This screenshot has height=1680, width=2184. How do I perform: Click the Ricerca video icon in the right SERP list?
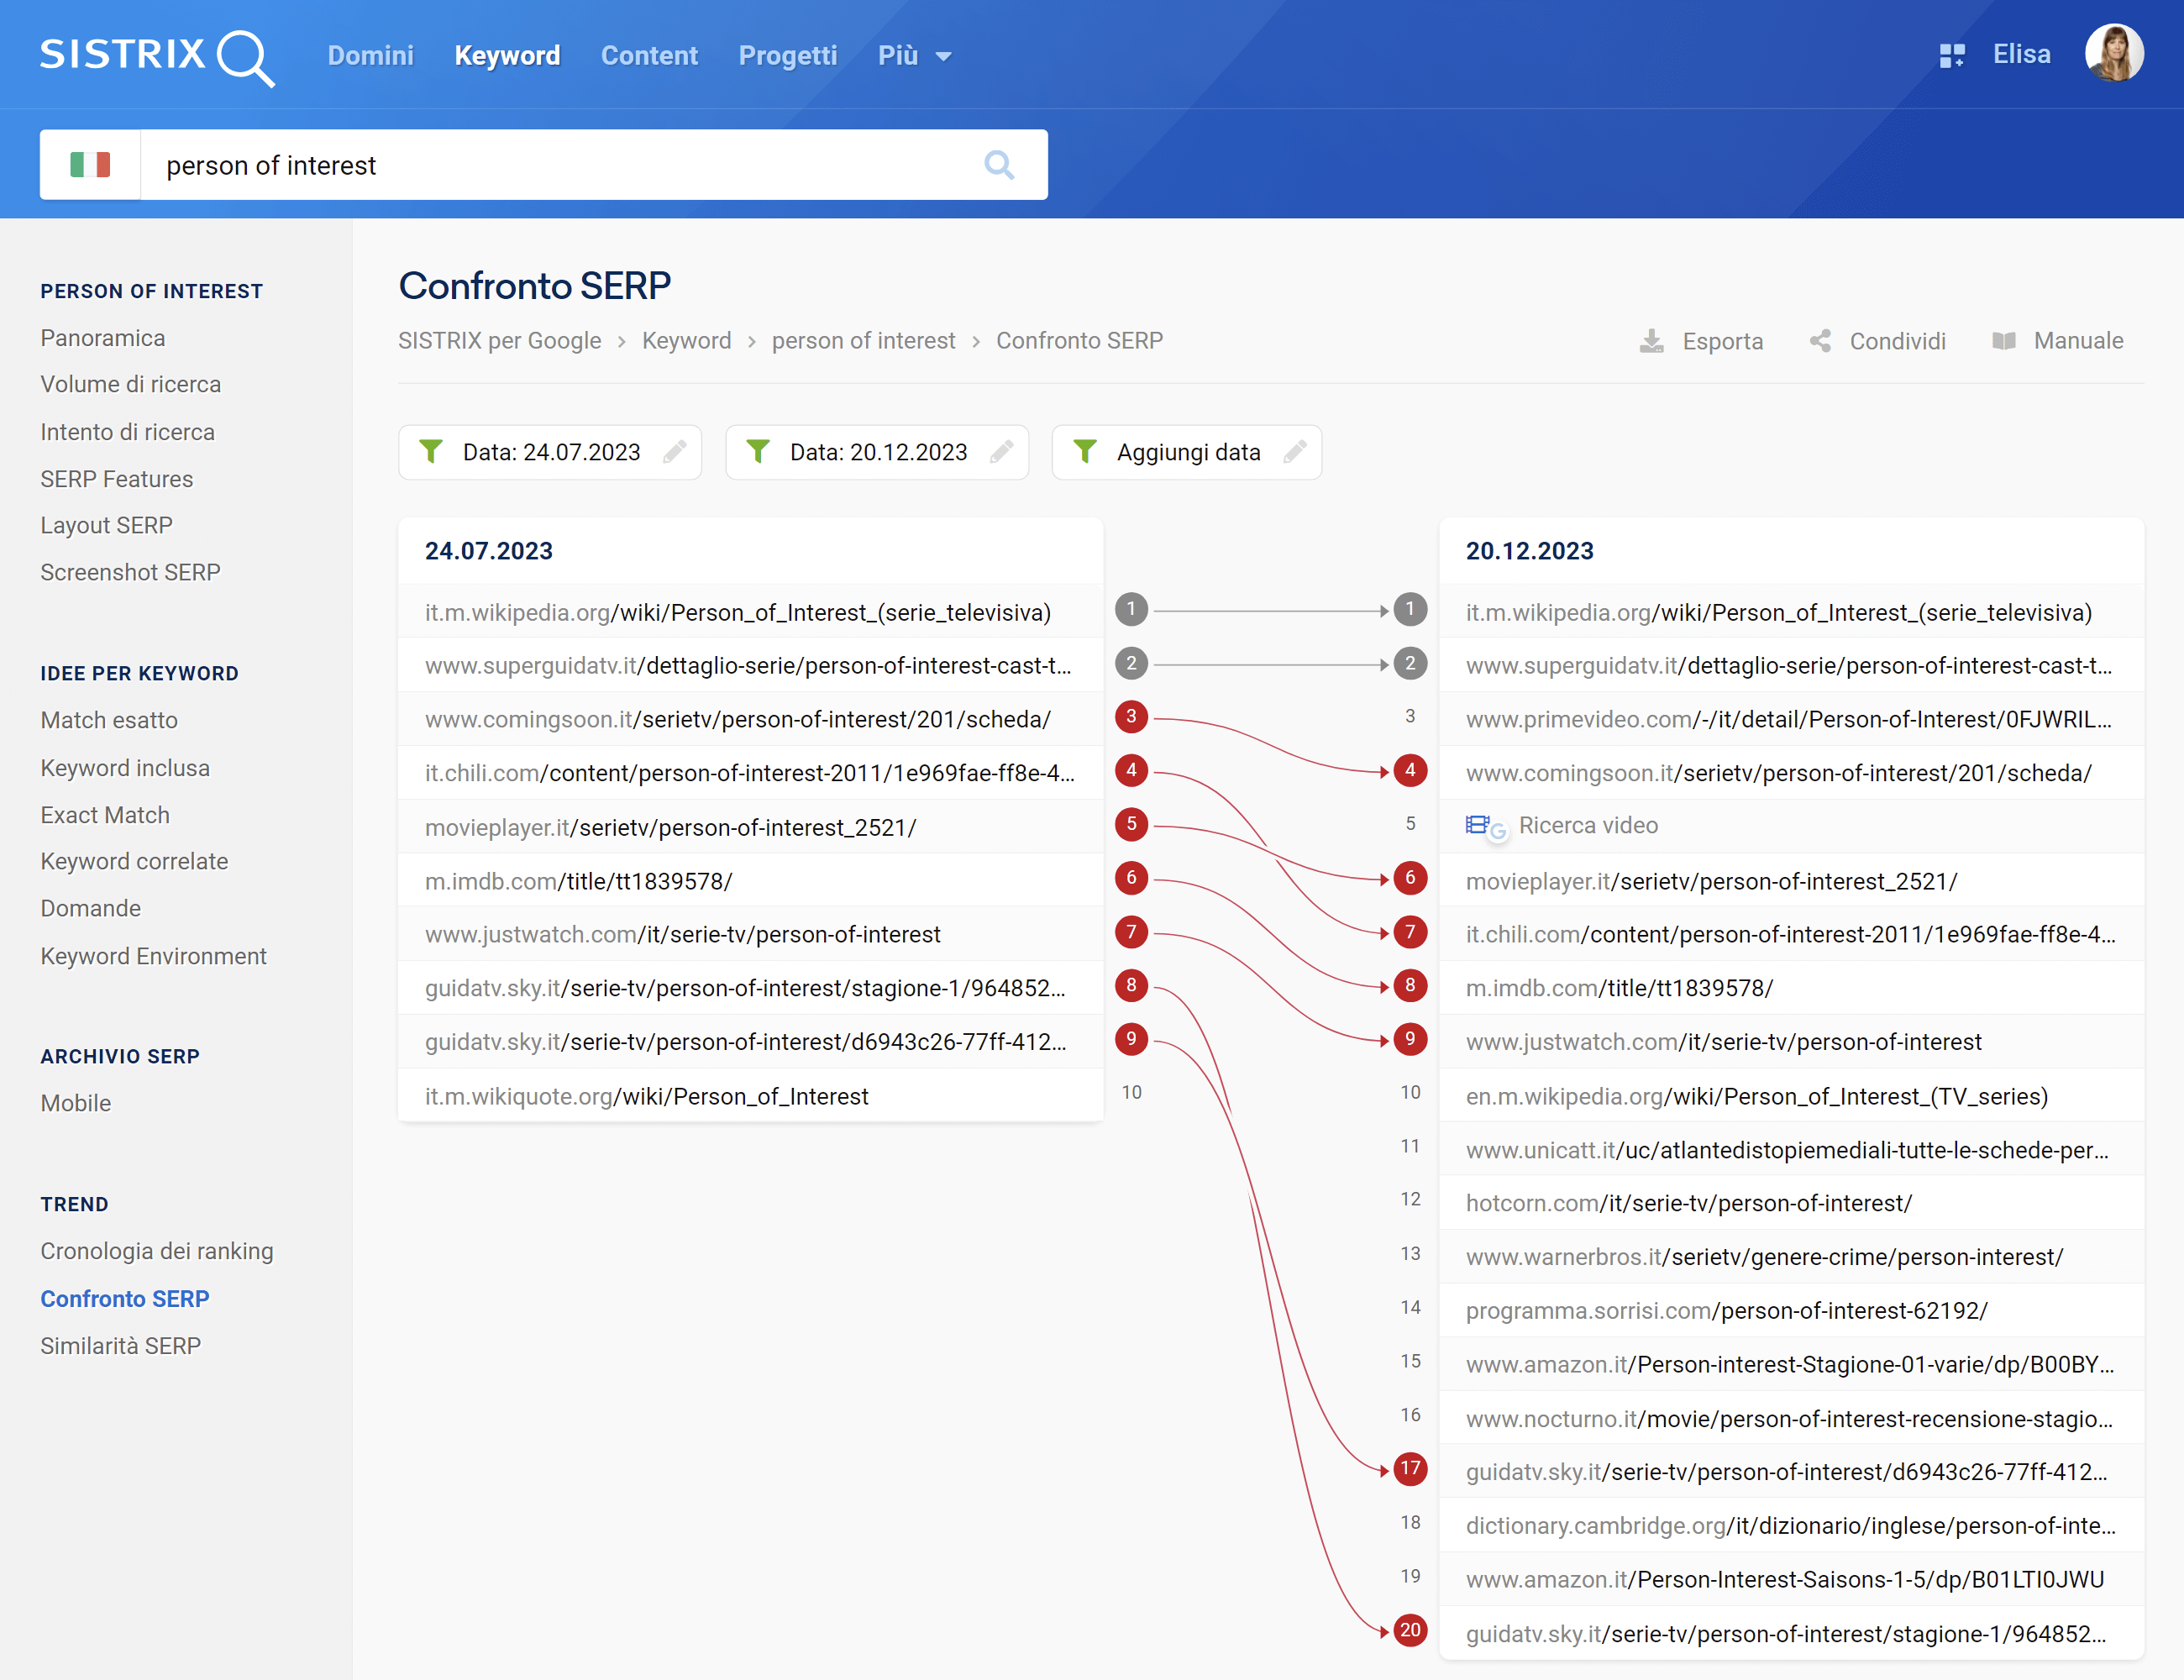[1485, 827]
